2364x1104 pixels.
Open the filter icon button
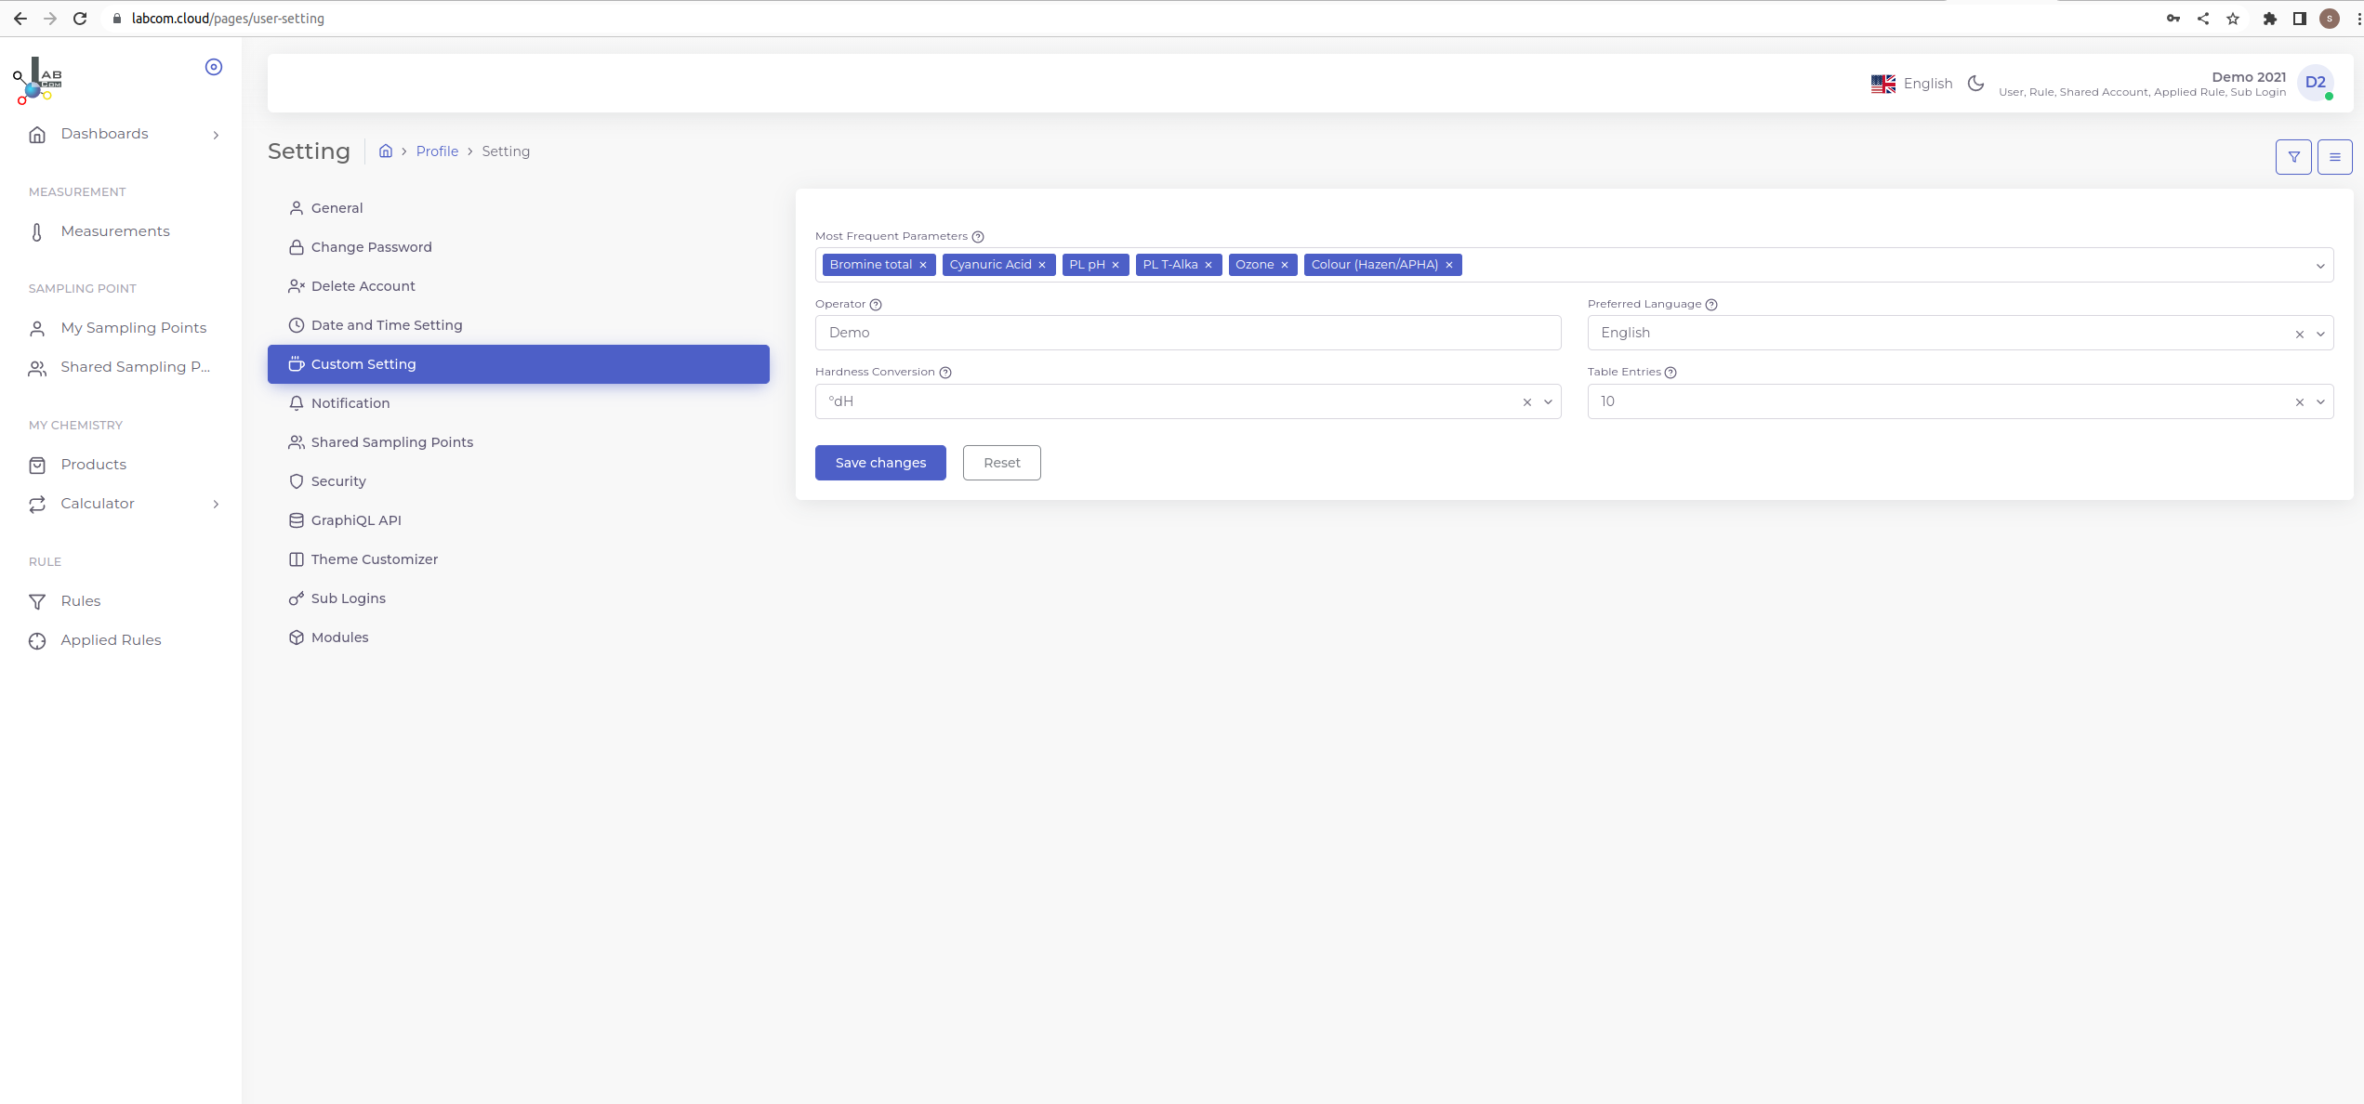(2293, 157)
